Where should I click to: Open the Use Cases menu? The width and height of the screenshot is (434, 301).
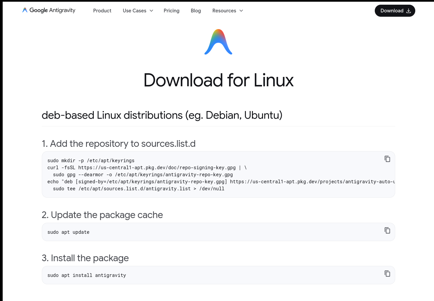tap(134, 11)
